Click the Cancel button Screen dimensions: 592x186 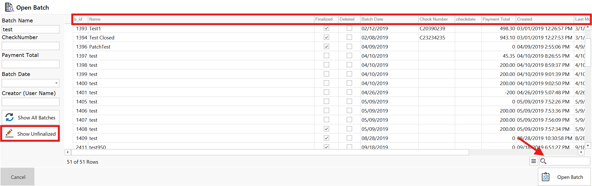pyautogui.click(x=18, y=177)
